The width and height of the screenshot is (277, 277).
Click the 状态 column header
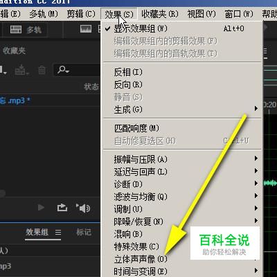pos(91,87)
